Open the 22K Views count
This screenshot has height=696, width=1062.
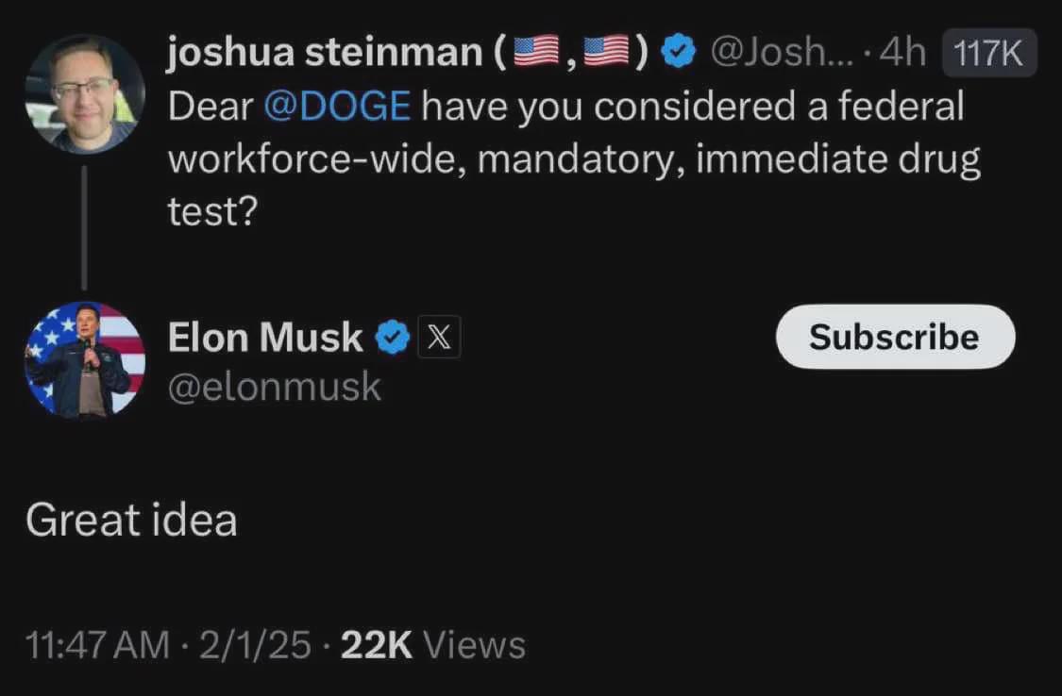coord(433,644)
